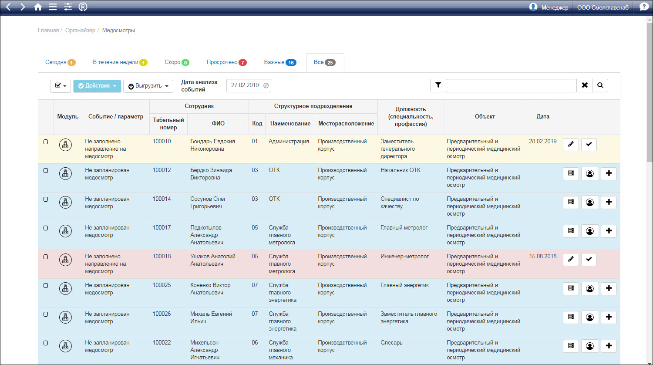Switch to the Скоро tab
Screen dimensions: 653x365
[x=177, y=62]
